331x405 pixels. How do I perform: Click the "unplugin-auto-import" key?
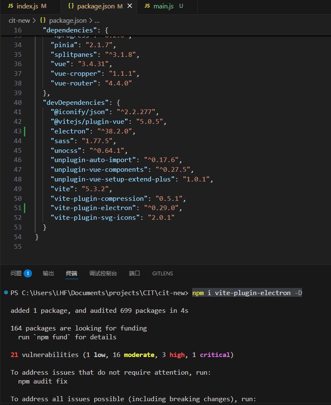(93, 160)
